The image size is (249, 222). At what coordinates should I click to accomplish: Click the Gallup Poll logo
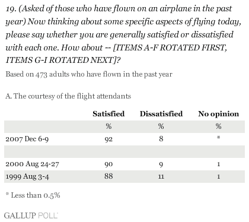(31, 215)
